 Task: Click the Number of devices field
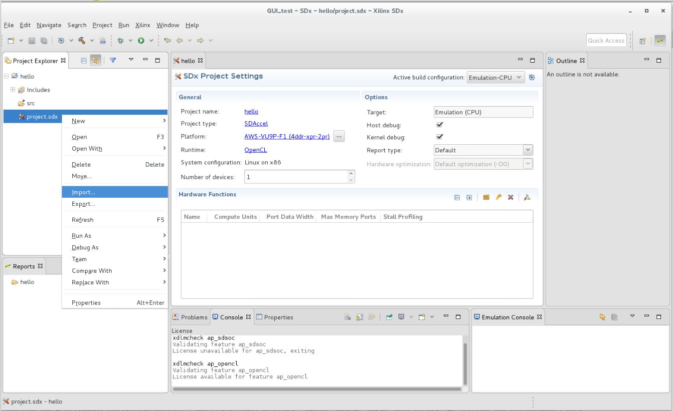[296, 177]
